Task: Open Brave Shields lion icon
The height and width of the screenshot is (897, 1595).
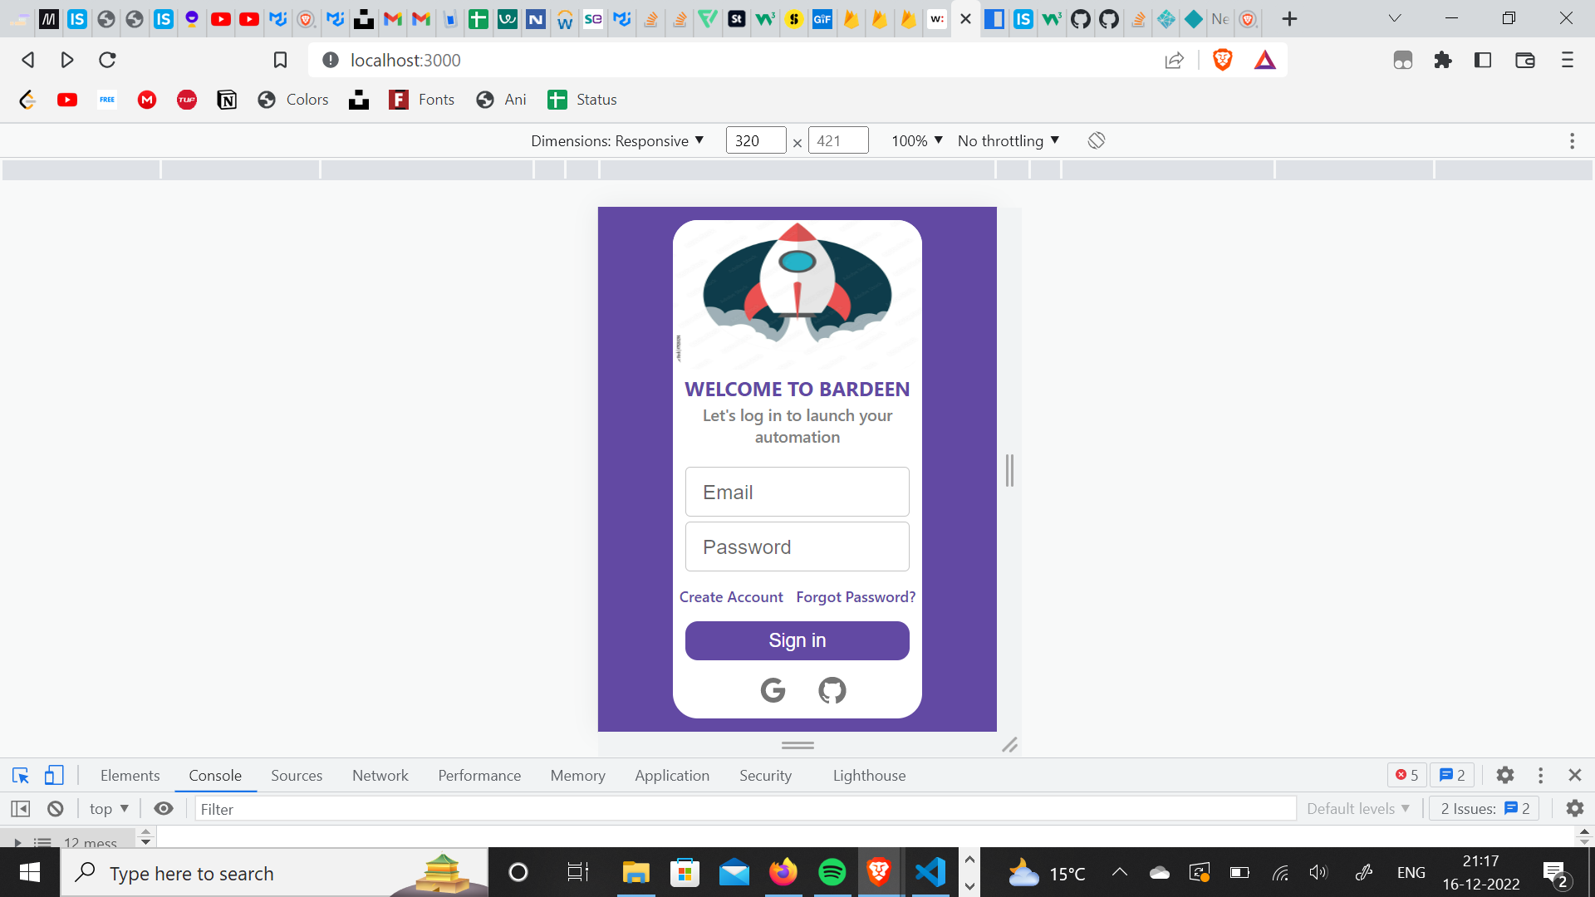Action: coord(1222,60)
